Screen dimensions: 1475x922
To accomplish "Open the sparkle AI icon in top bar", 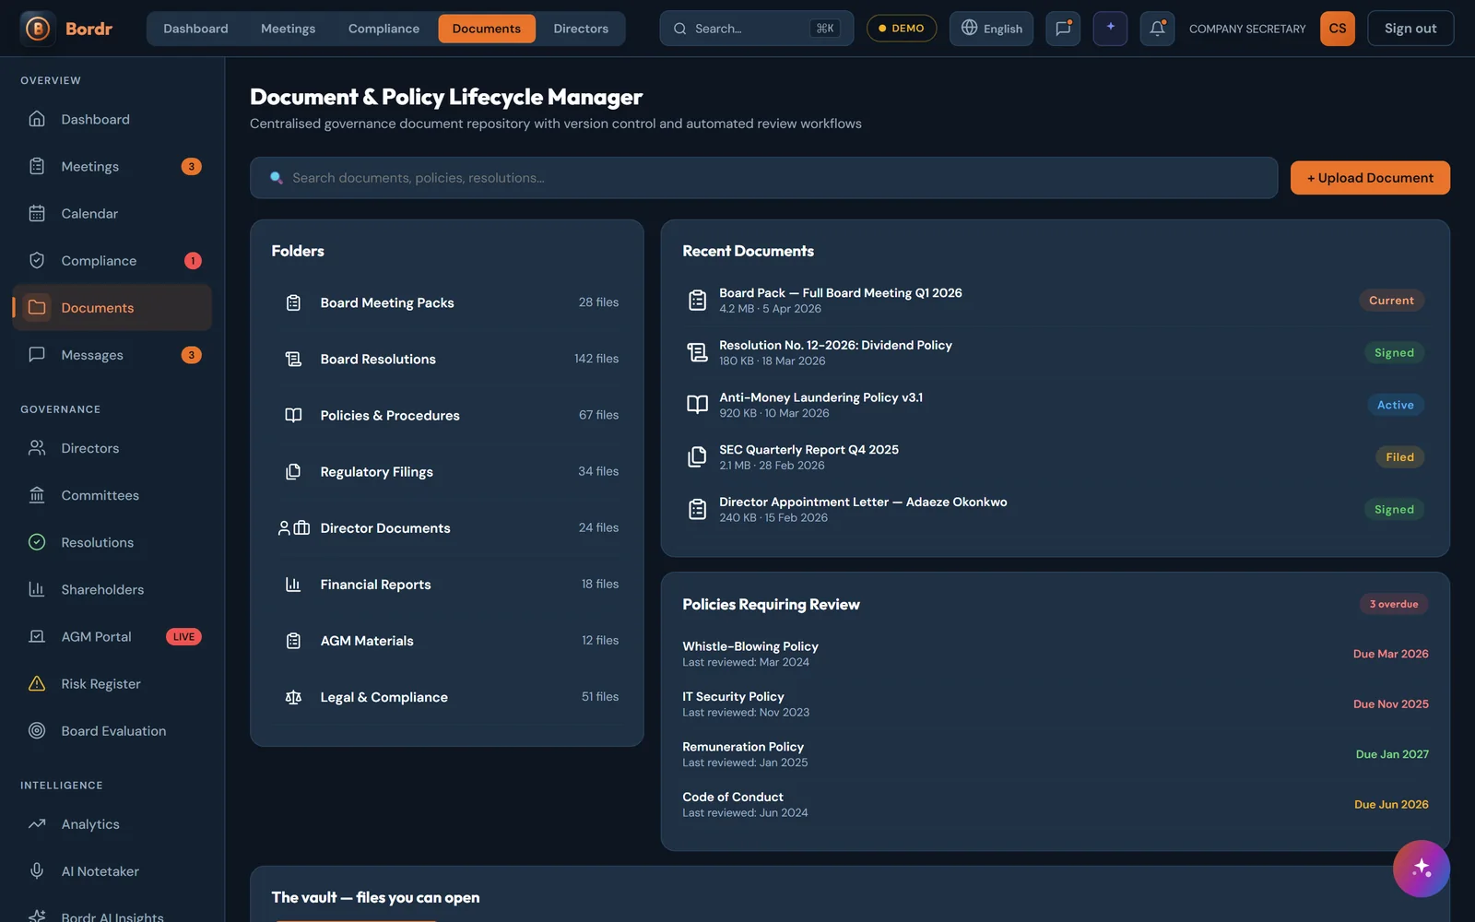I will click(x=1110, y=29).
